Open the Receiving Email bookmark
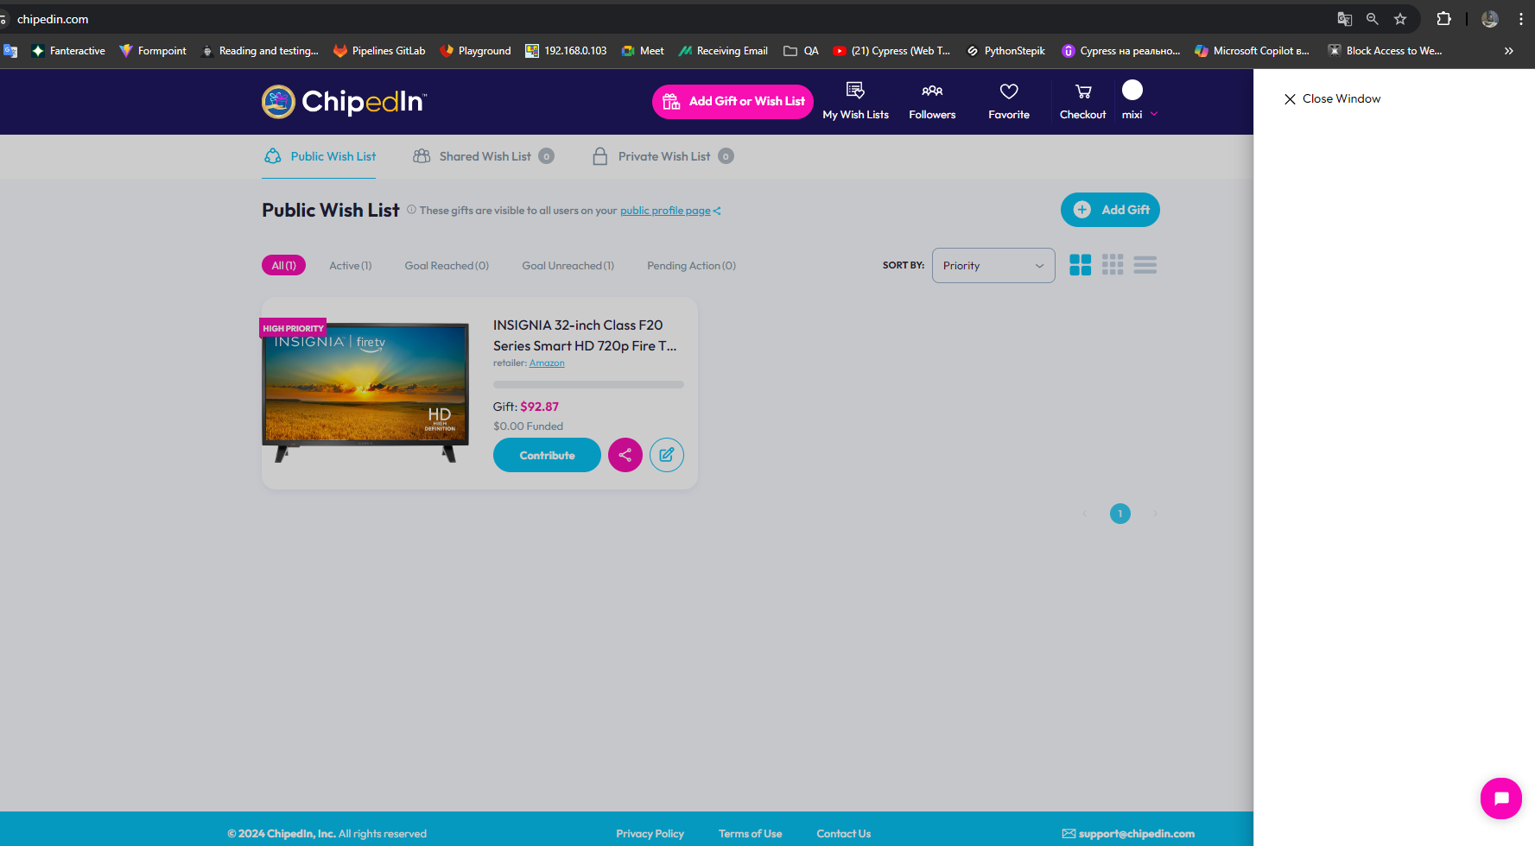This screenshot has width=1535, height=846. (x=723, y=51)
